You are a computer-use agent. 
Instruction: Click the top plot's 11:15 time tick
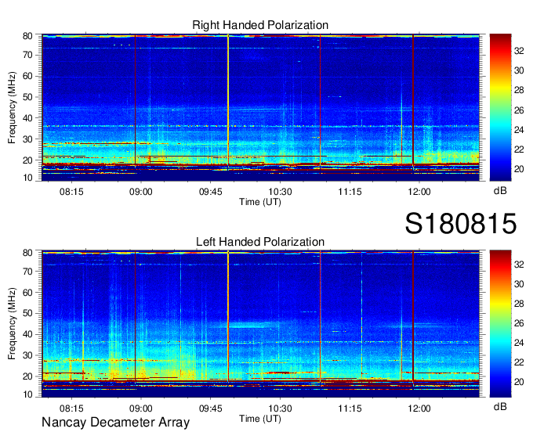350,192
